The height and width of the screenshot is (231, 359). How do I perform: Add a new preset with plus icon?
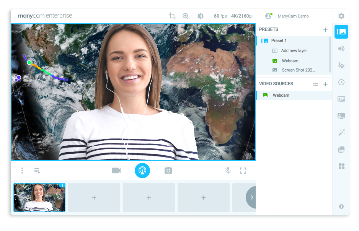[x=325, y=30]
